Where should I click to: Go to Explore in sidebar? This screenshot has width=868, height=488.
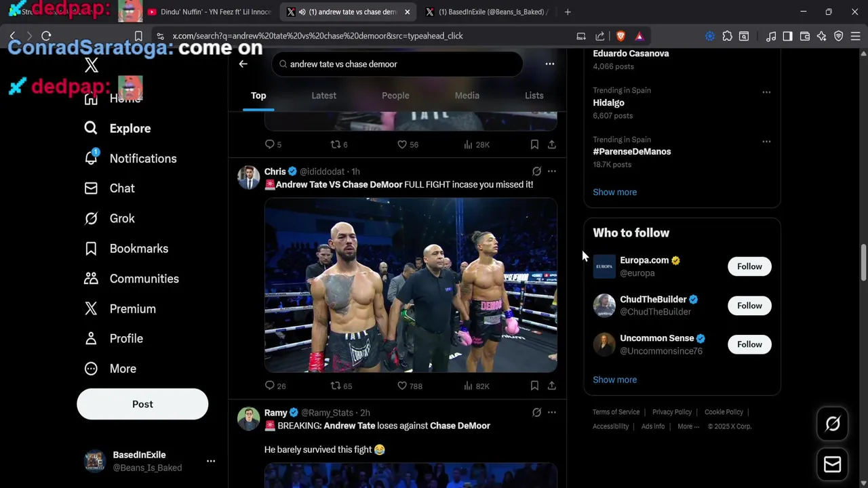coord(117,129)
